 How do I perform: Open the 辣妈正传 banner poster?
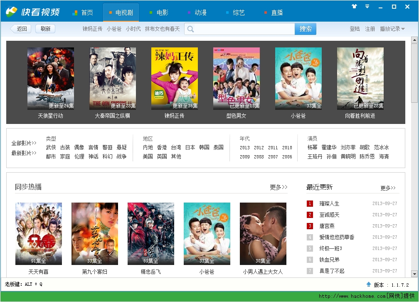click(175, 79)
